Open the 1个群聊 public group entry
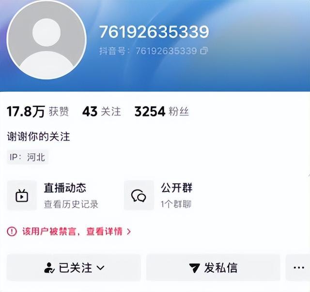 click(x=176, y=204)
